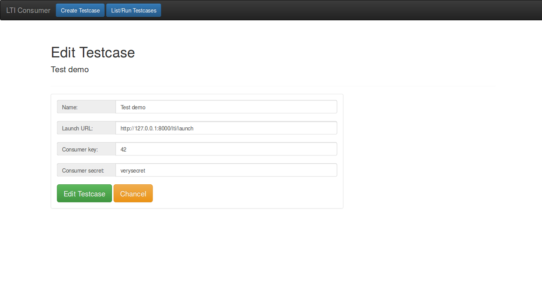Screen dimensions: 542x287
Task: Click into the Launch URL field
Action: pos(226,128)
